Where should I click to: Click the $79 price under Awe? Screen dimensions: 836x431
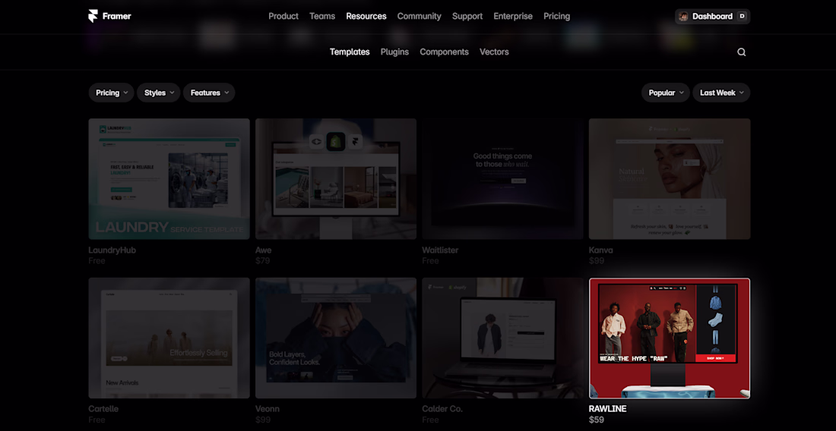(x=263, y=261)
